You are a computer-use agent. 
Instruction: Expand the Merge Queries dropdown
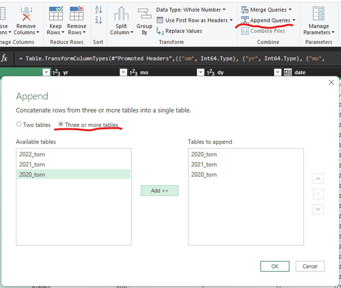[290, 10]
